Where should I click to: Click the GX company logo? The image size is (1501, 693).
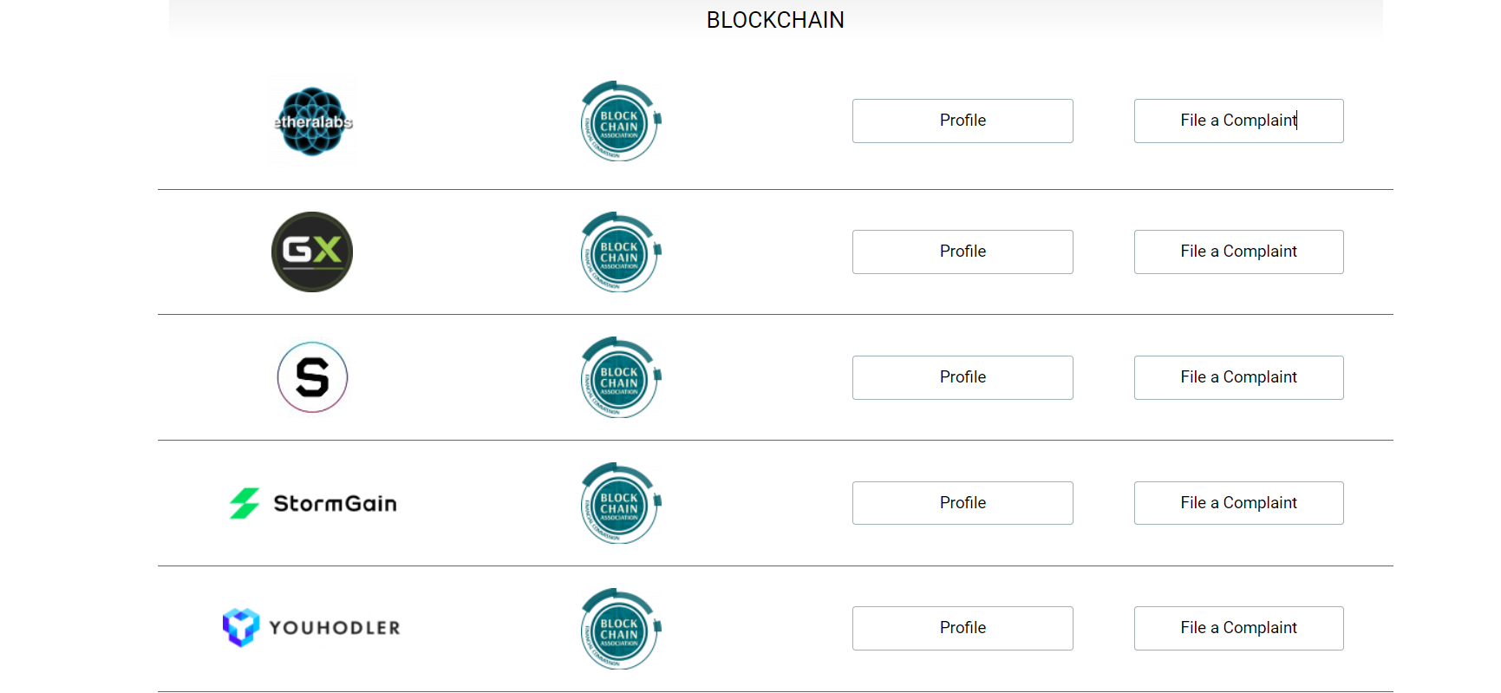(312, 252)
